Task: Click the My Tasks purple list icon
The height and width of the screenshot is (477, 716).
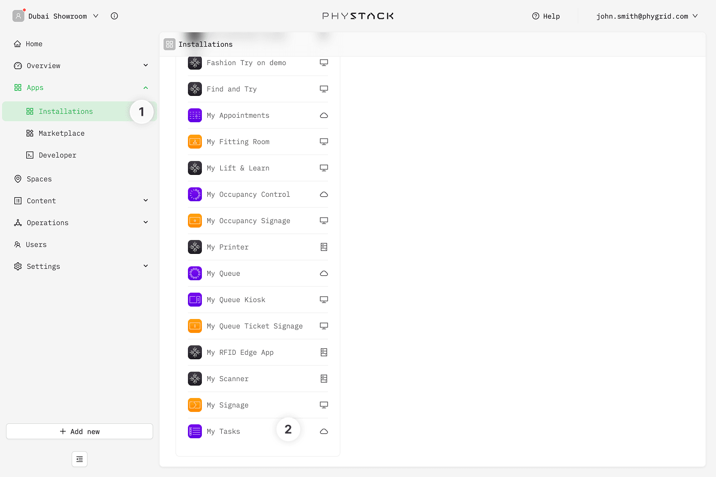Action: pos(195,431)
